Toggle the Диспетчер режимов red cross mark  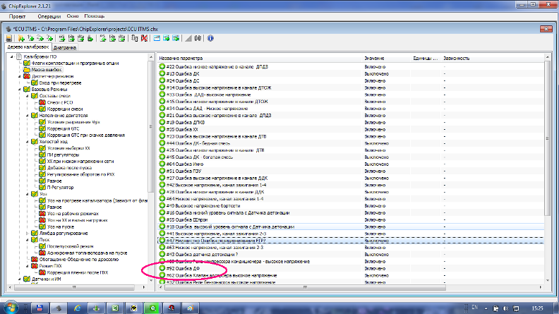(26, 76)
